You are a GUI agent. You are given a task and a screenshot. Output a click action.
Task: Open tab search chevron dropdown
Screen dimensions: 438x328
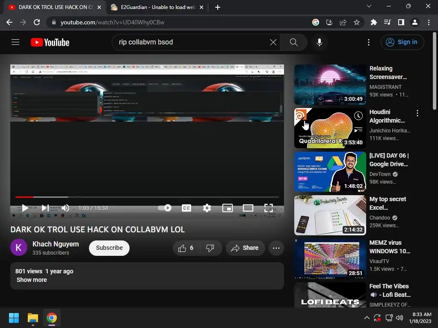(x=369, y=6)
